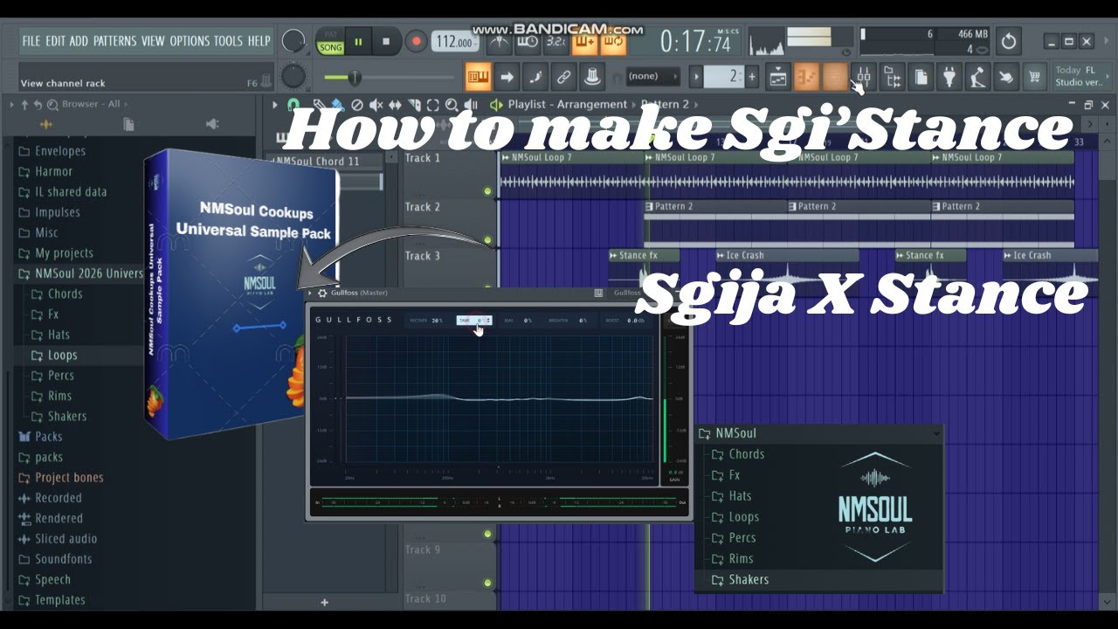This screenshot has height=629, width=1118.
Task: Toggle the browser view icon
Action: click(892, 77)
